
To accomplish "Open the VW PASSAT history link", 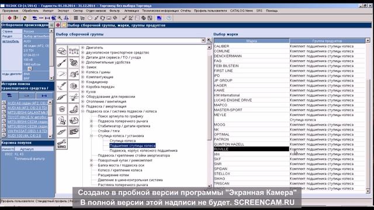I will 27,131.
